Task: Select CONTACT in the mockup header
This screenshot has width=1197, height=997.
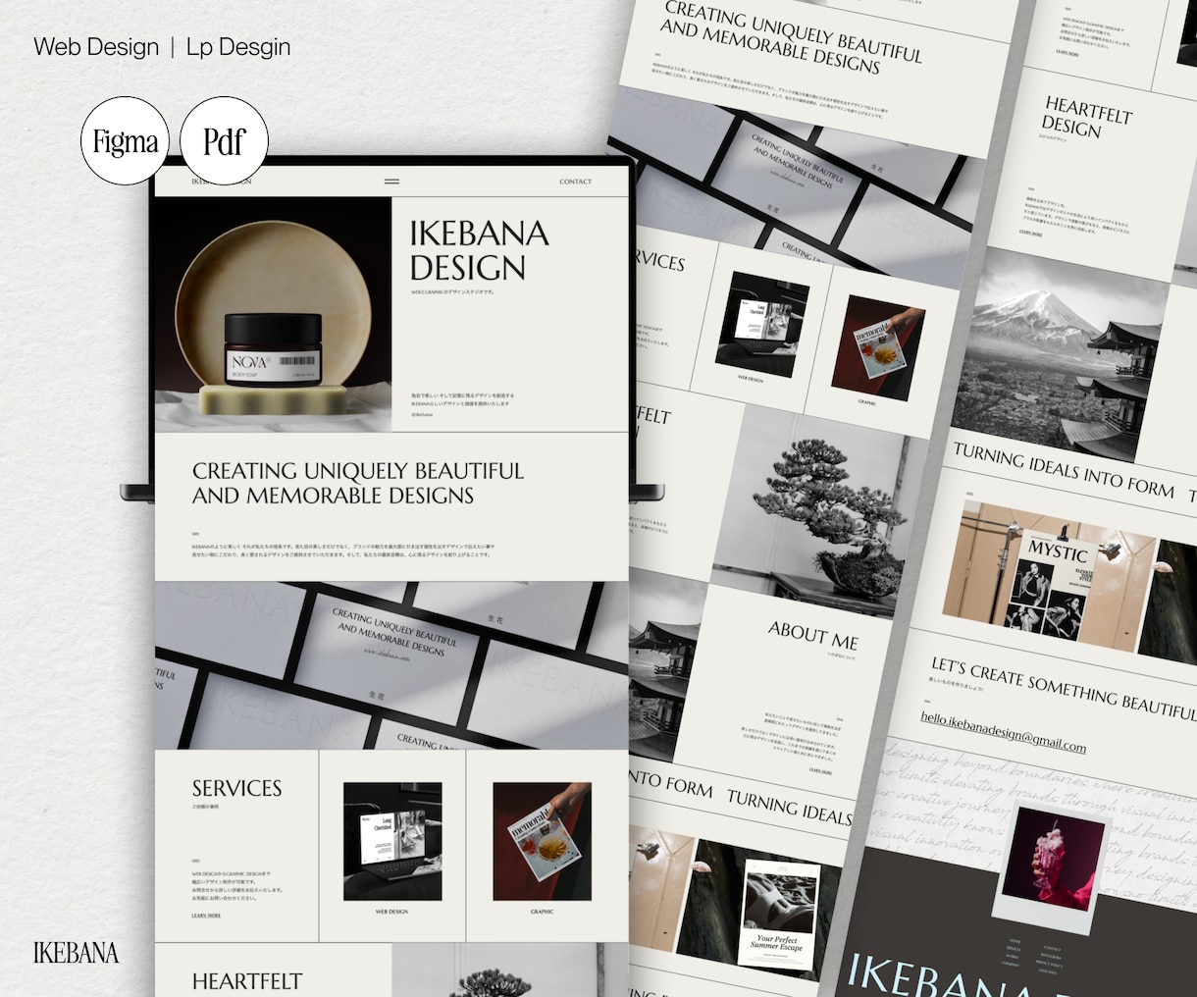Action: tap(576, 182)
